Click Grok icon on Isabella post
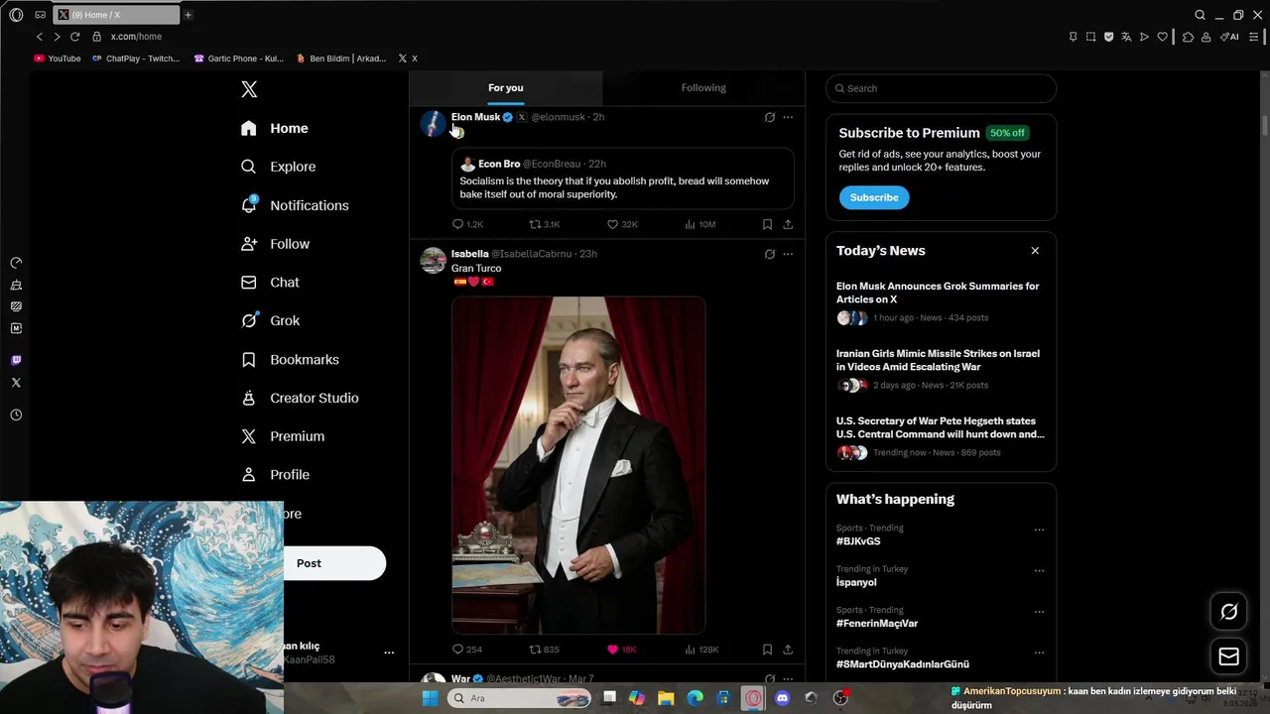1270x714 pixels. click(769, 254)
